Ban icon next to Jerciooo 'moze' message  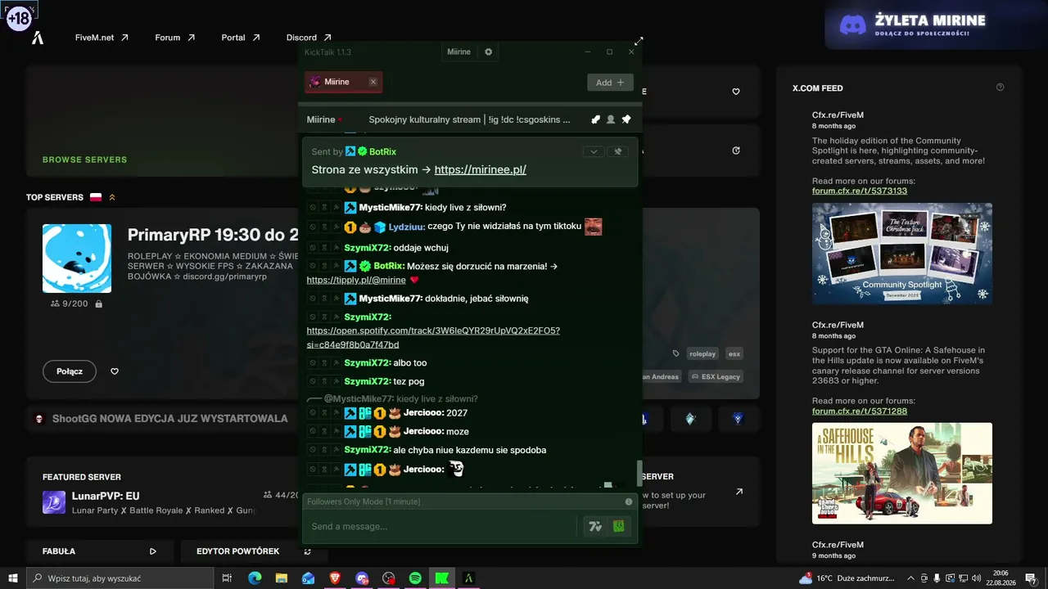pos(313,432)
